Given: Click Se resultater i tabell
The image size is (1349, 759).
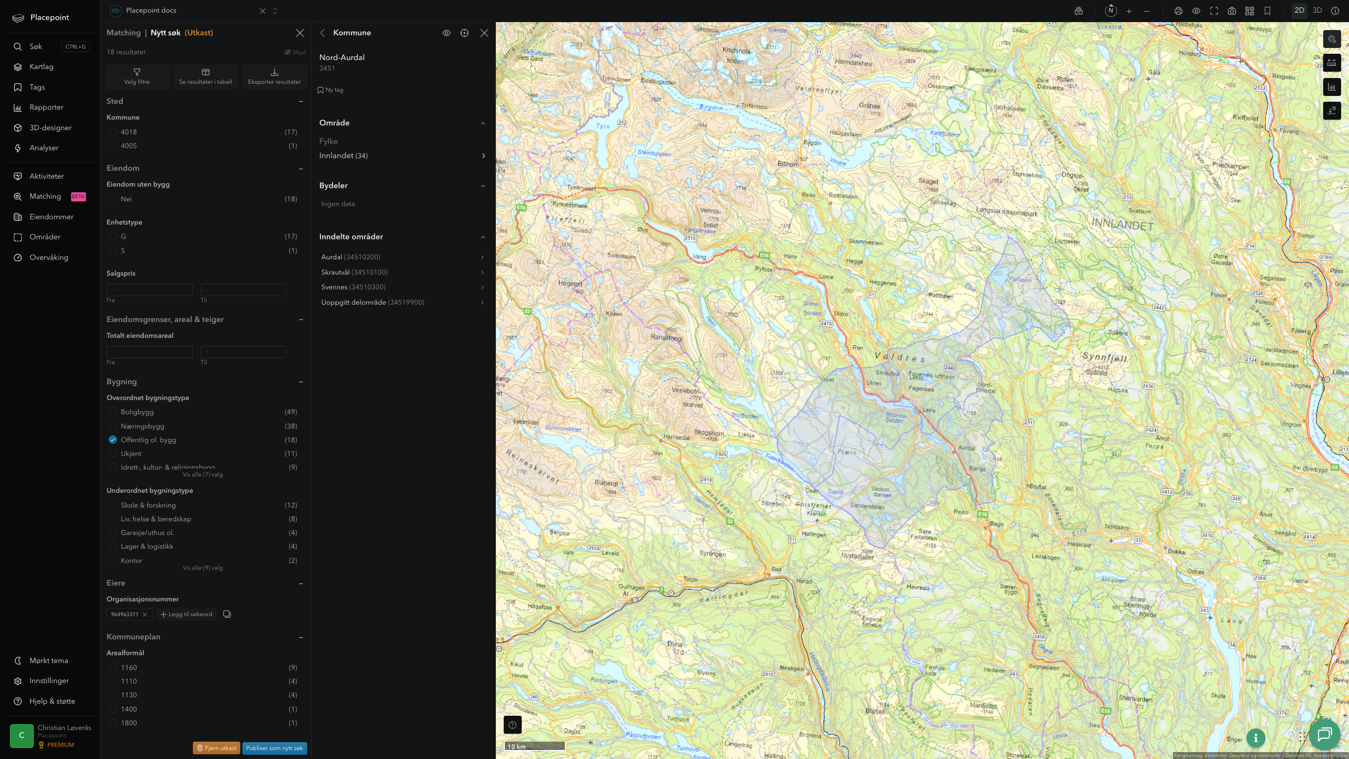Looking at the screenshot, I should [206, 77].
